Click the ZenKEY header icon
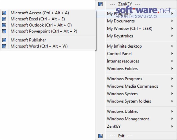 100,4
